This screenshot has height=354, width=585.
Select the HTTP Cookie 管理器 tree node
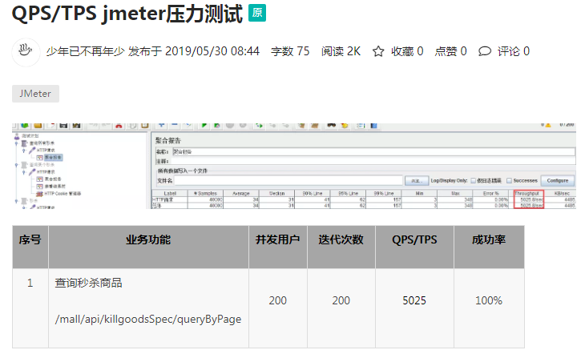pos(63,194)
